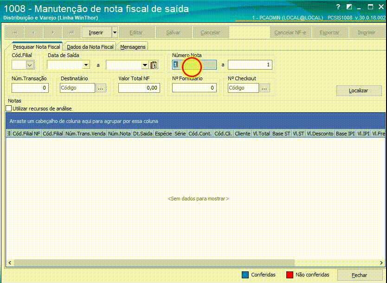387x283 pixels.
Task: Focus the Destinatário Código field
Action: click(77, 88)
